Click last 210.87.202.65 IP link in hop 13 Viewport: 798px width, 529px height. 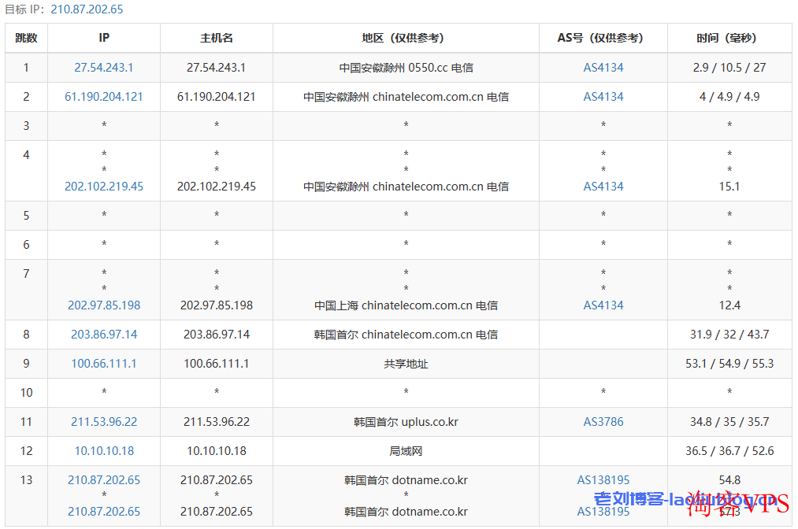pos(104,511)
